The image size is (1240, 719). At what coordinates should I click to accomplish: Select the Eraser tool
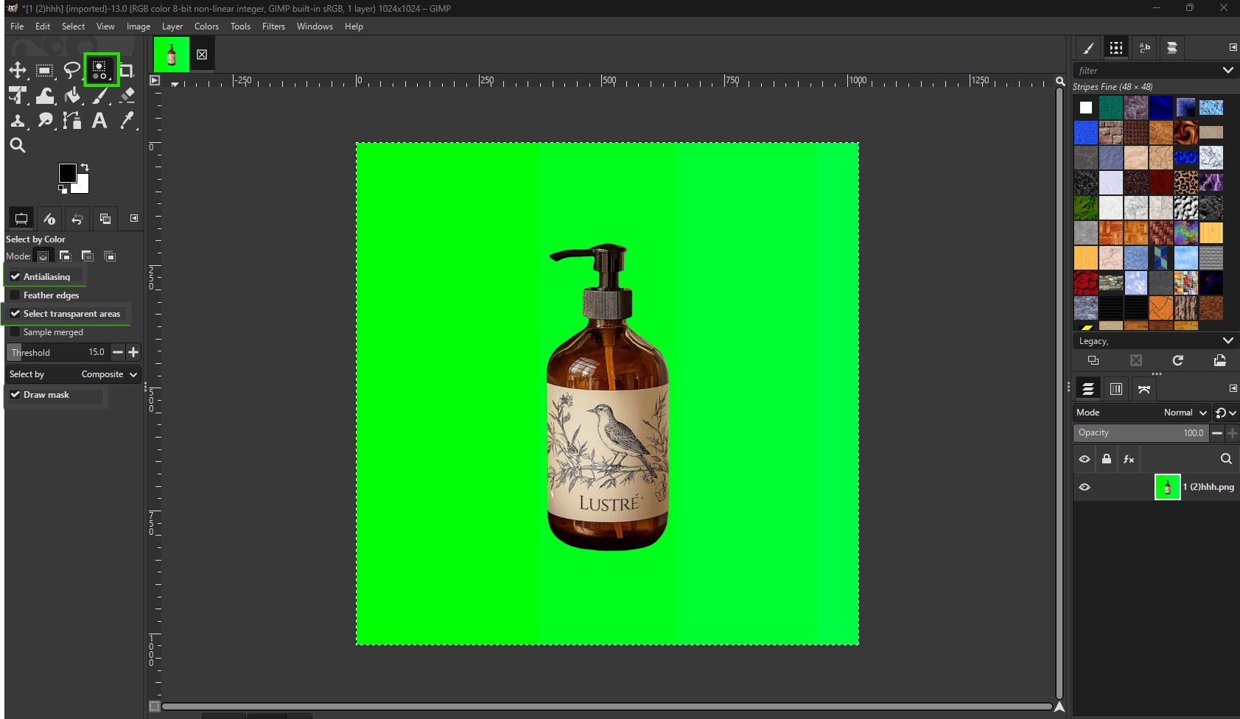pyautogui.click(x=127, y=96)
